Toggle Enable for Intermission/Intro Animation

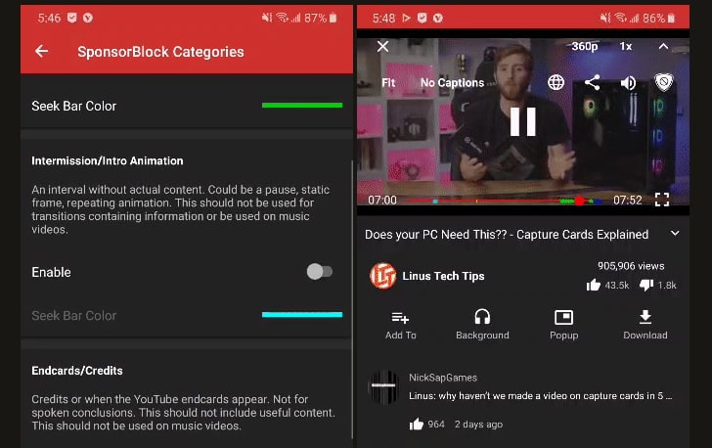click(x=319, y=272)
